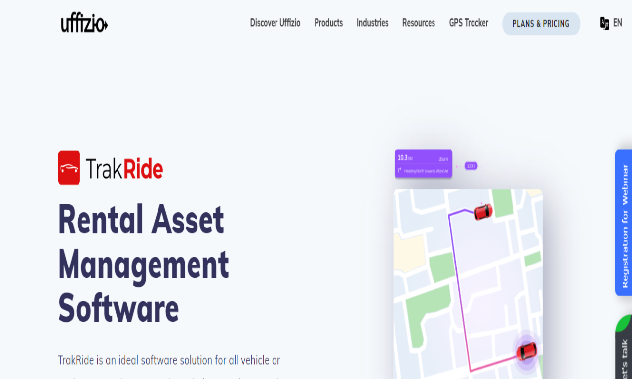Viewport: 632px width, 379px height.
Task: Click the TrakRide red car logo icon
Action: coord(69,168)
